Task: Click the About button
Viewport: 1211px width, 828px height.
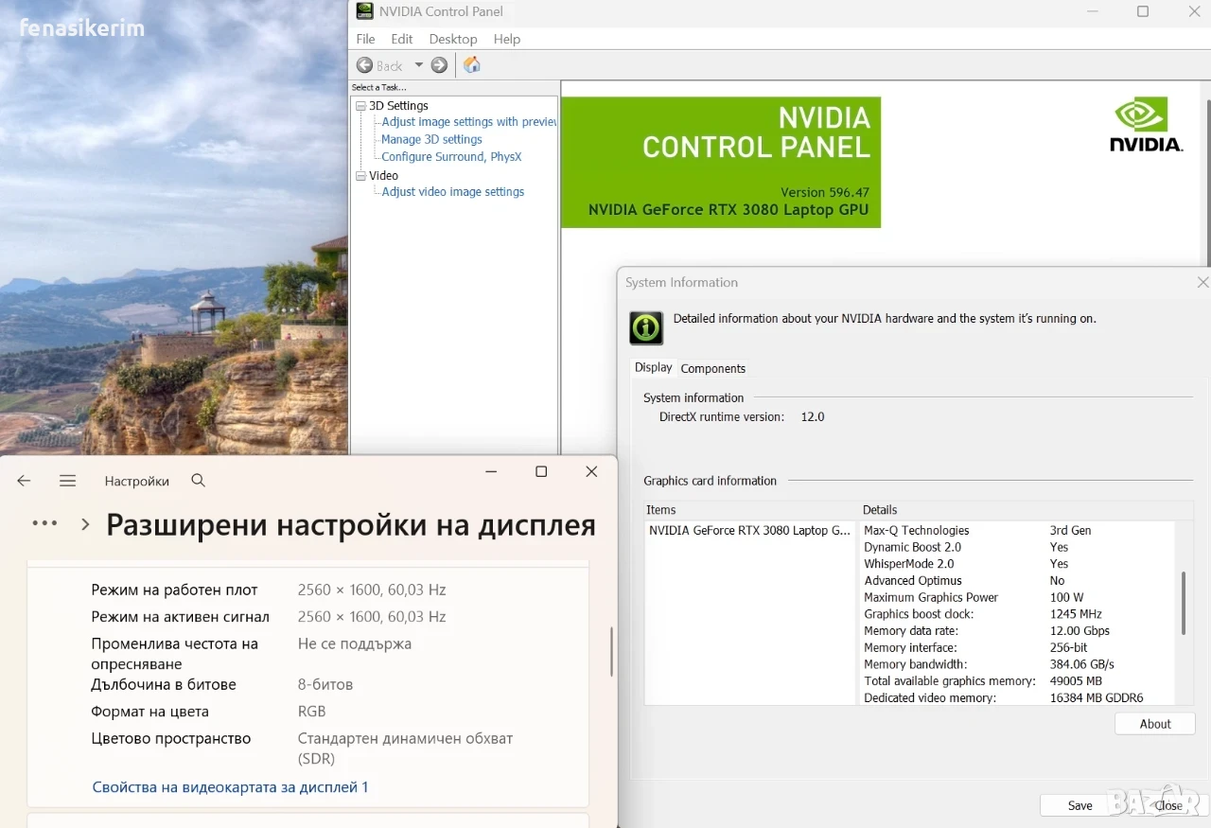Action: pos(1155,724)
